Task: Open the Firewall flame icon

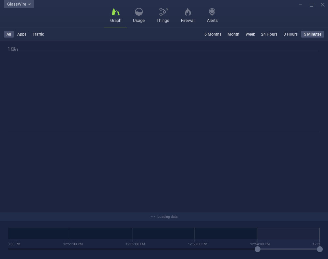Action: point(188,12)
